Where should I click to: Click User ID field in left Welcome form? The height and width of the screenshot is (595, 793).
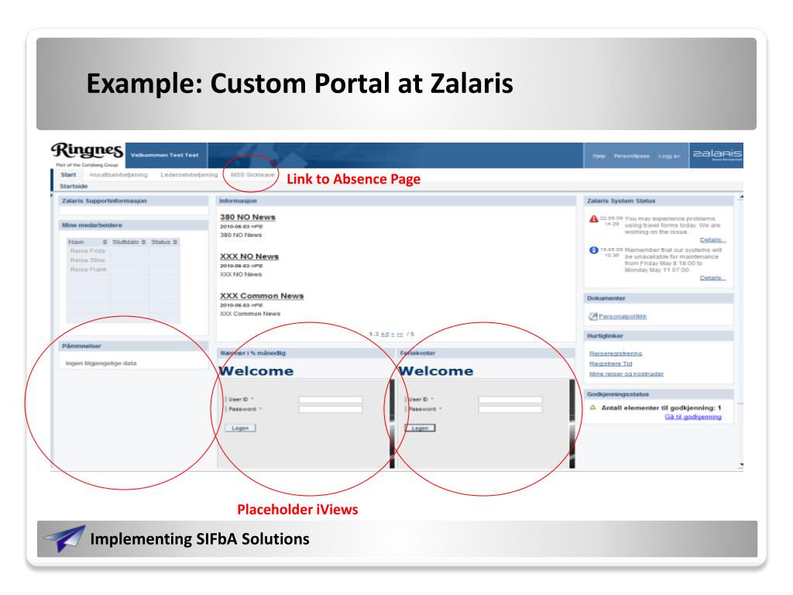(331, 400)
